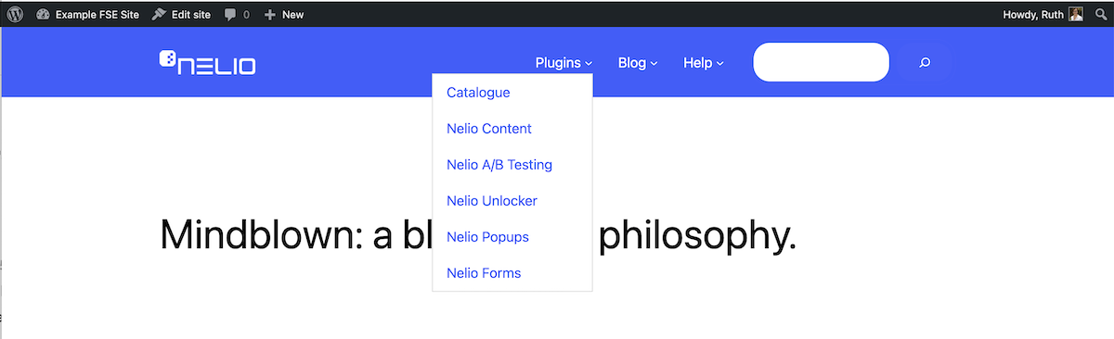Collapse the Plugins menu chevron
Screen dimensions: 1114x339
pyautogui.click(x=589, y=64)
